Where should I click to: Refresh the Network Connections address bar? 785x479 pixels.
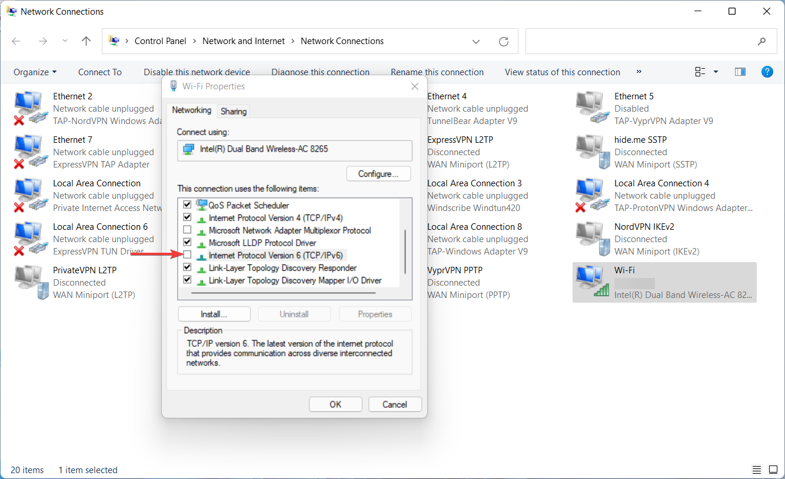point(504,41)
